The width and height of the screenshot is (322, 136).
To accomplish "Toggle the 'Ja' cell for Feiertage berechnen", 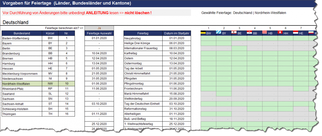I will click(x=99, y=28).
